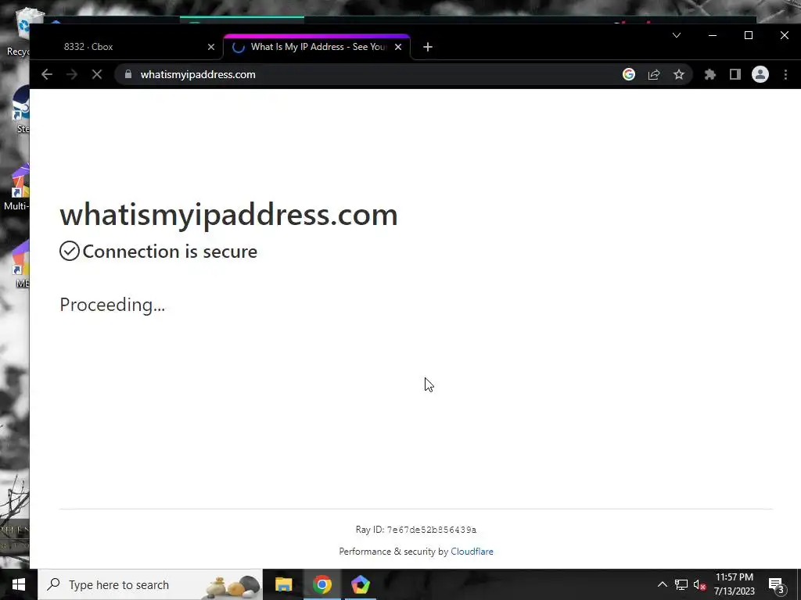
Task: Click the Proceeding... status text
Action: [113, 305]
